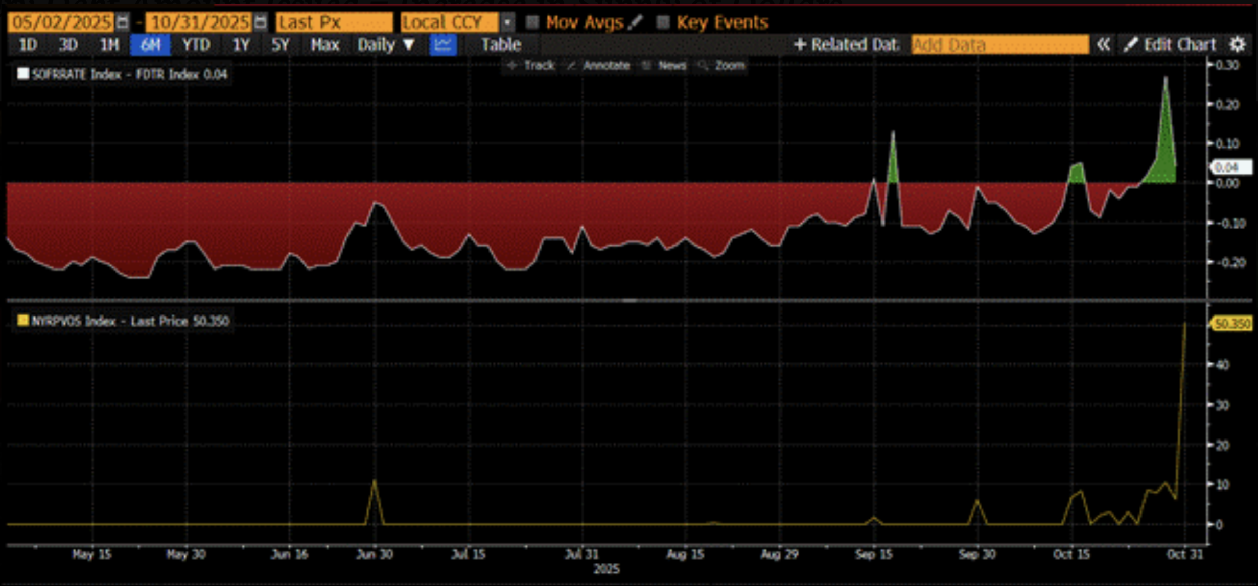The image size is (1258, 586).
Task: Open the Daily periodicity dropdown
Action: 386,45
